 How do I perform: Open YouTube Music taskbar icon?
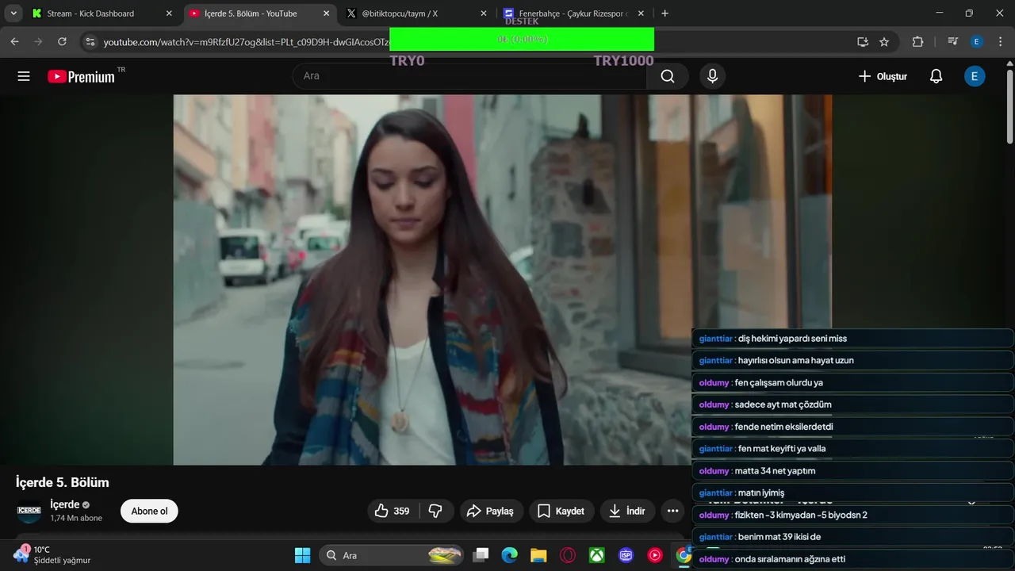pyautogui.click(x=655, y=555)
